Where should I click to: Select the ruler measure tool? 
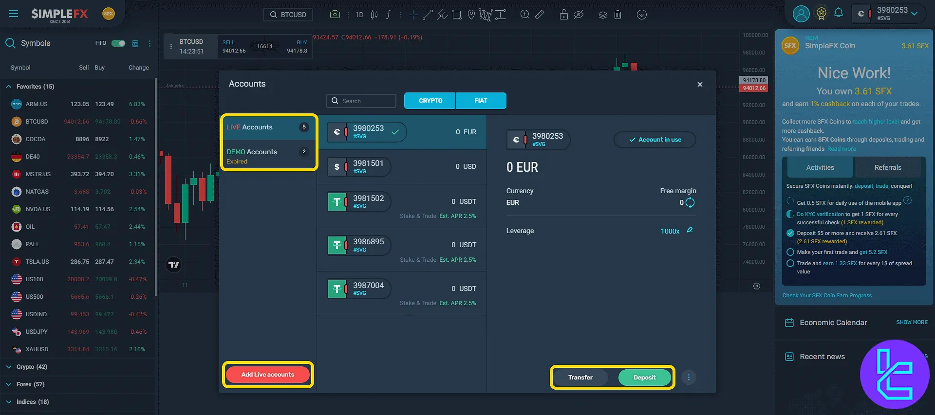[540, 15]
